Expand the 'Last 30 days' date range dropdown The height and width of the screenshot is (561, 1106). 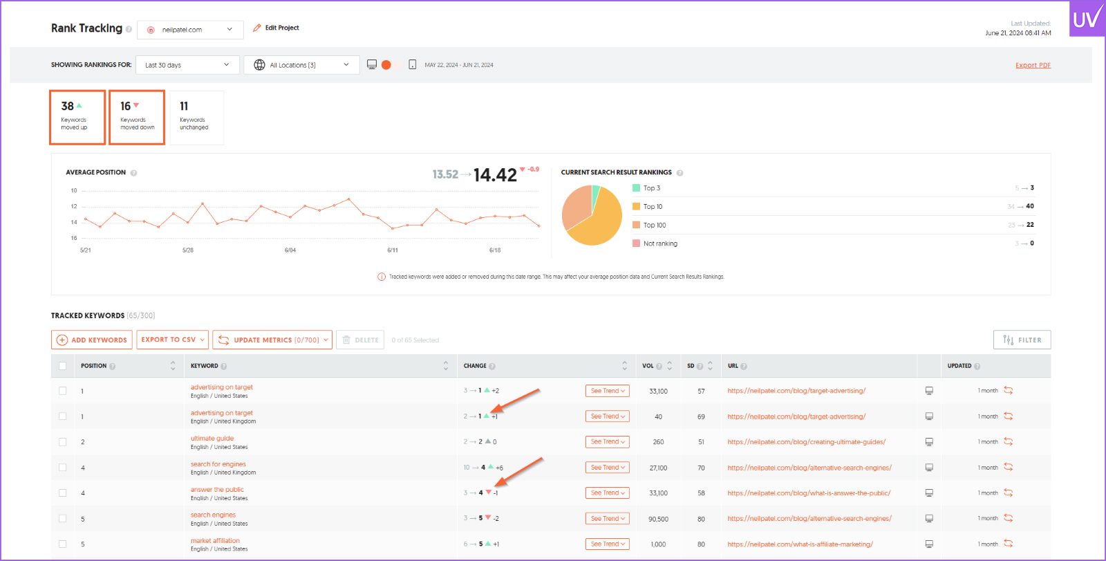[x=187, y=65]
